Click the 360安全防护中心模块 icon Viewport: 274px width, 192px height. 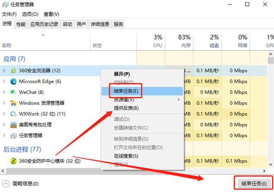click(x=13, y=161)
